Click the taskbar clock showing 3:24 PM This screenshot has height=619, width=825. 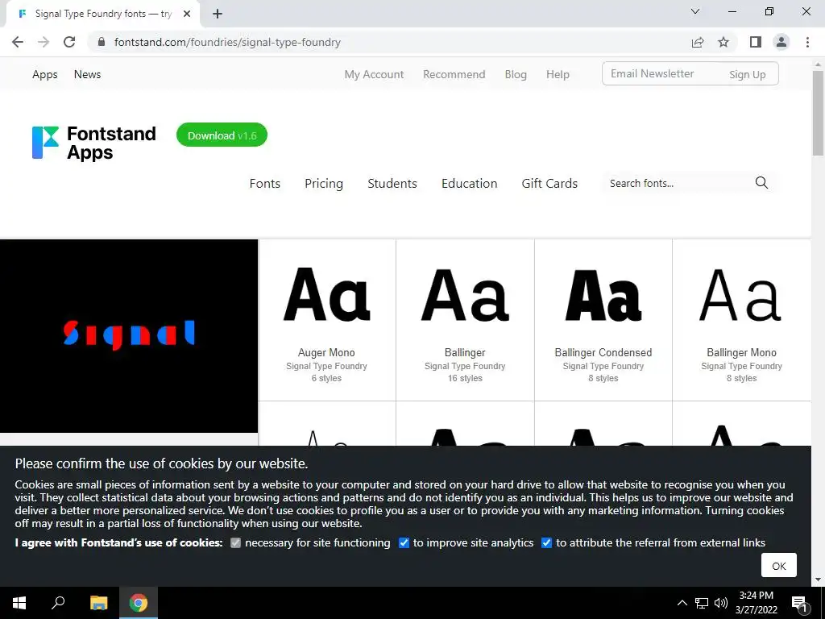pyautogui.click(x=756, y=603)
